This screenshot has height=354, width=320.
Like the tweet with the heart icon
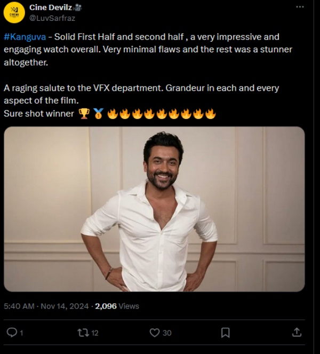tap(155, 332)
